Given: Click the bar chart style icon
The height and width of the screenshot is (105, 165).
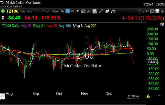Looking at the screenshot, I should pyautogui.click(x=89, y=11).
